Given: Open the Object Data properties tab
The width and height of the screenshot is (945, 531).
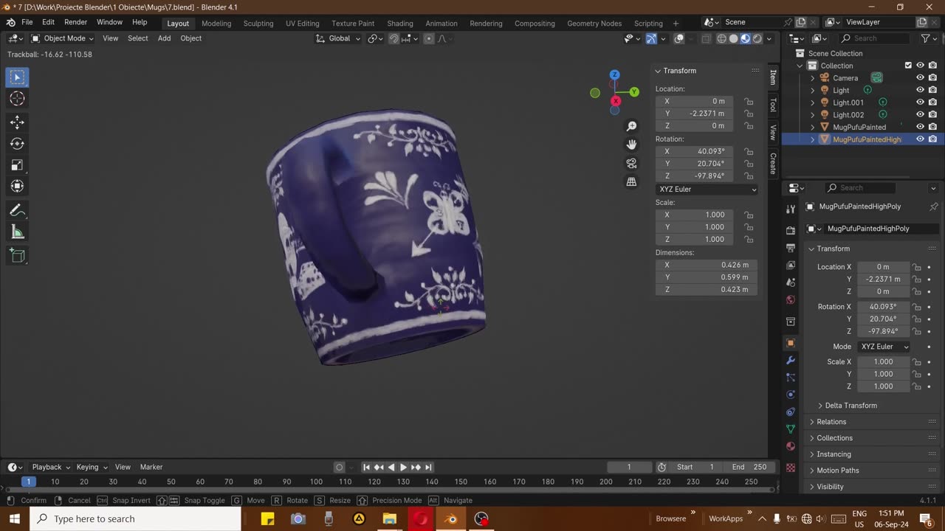Looking at the screenshot, I should point(791,428).
